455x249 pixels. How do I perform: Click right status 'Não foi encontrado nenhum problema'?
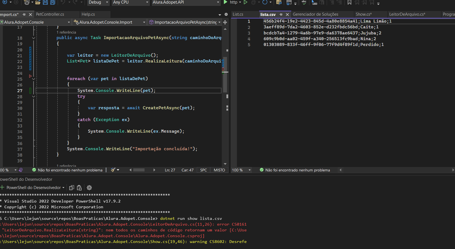point(298,170)
